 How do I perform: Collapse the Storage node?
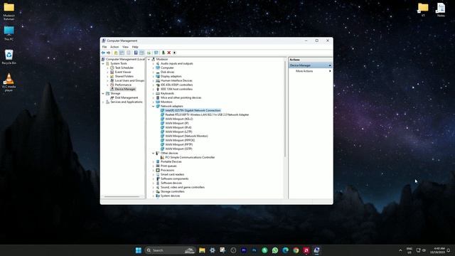103,93
